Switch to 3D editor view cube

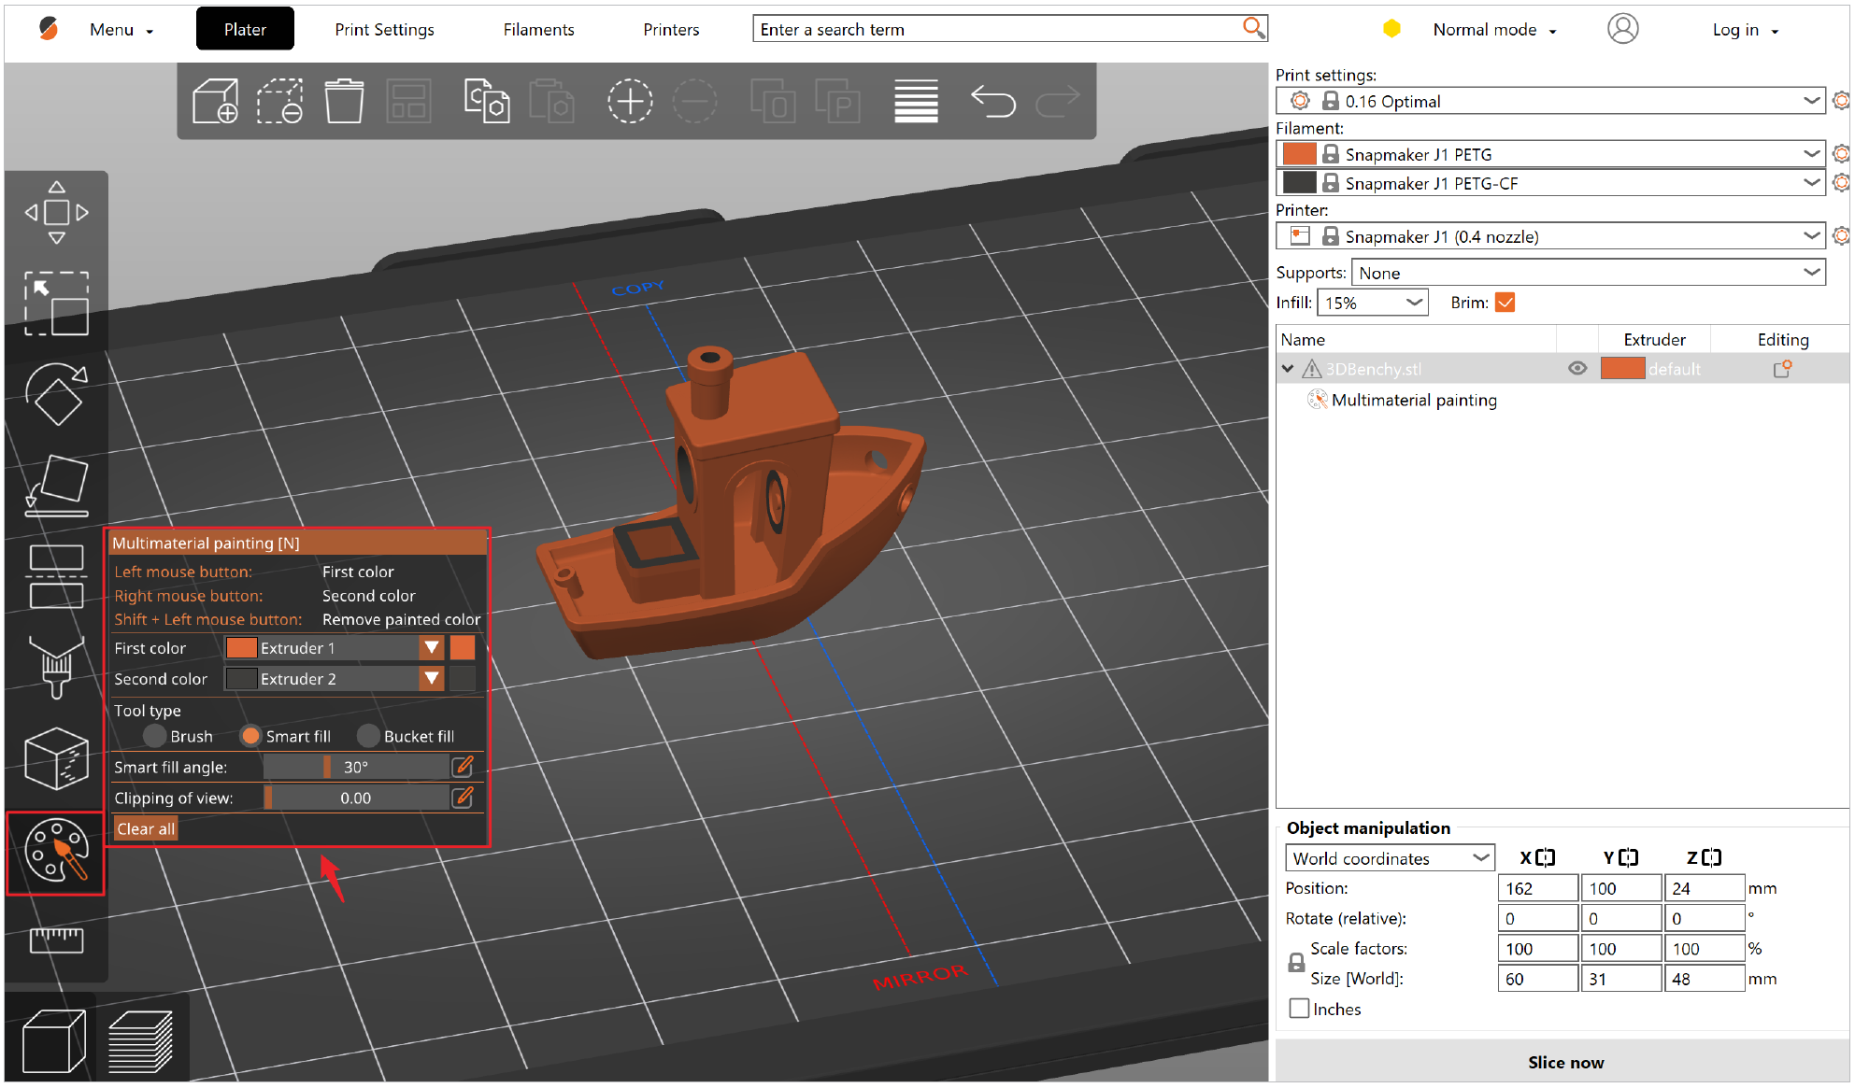[54, 1040]
